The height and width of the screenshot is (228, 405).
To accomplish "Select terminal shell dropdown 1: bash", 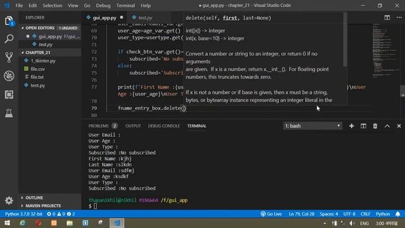I will 313,126.
